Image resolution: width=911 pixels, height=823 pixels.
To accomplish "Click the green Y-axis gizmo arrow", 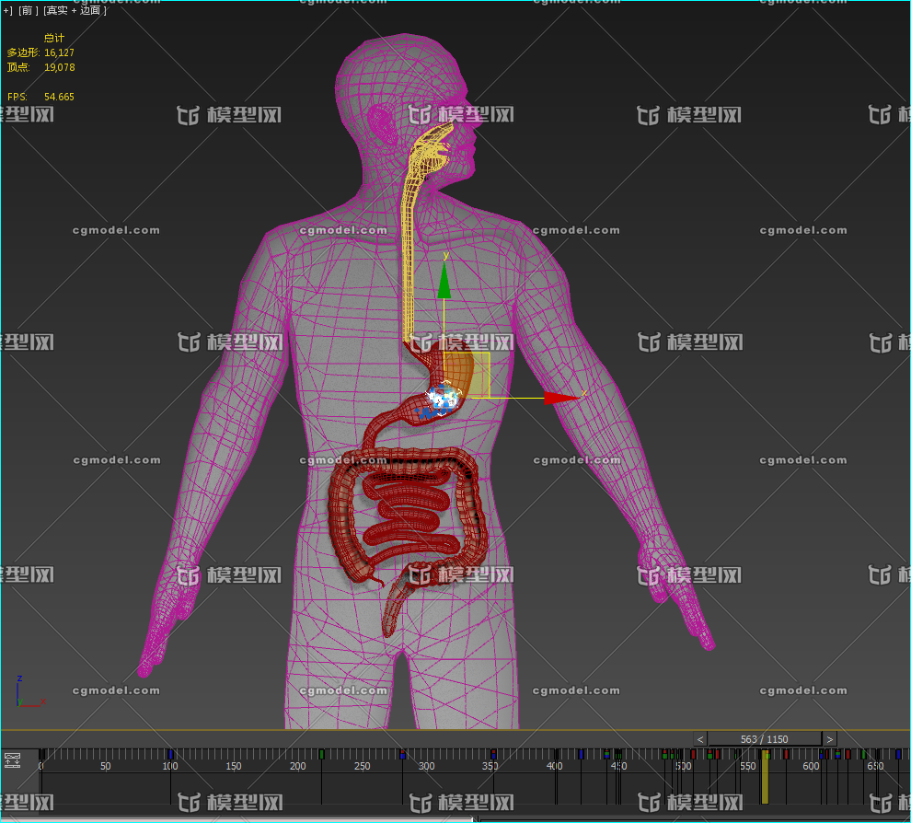I will click(x=444, y=281).
